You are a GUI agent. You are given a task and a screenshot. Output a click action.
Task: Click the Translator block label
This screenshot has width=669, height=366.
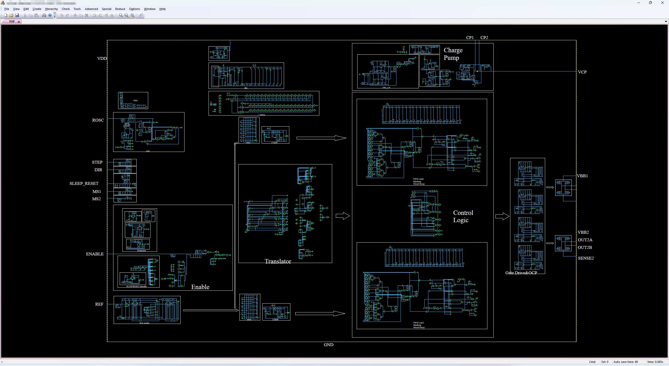[278, 261]
